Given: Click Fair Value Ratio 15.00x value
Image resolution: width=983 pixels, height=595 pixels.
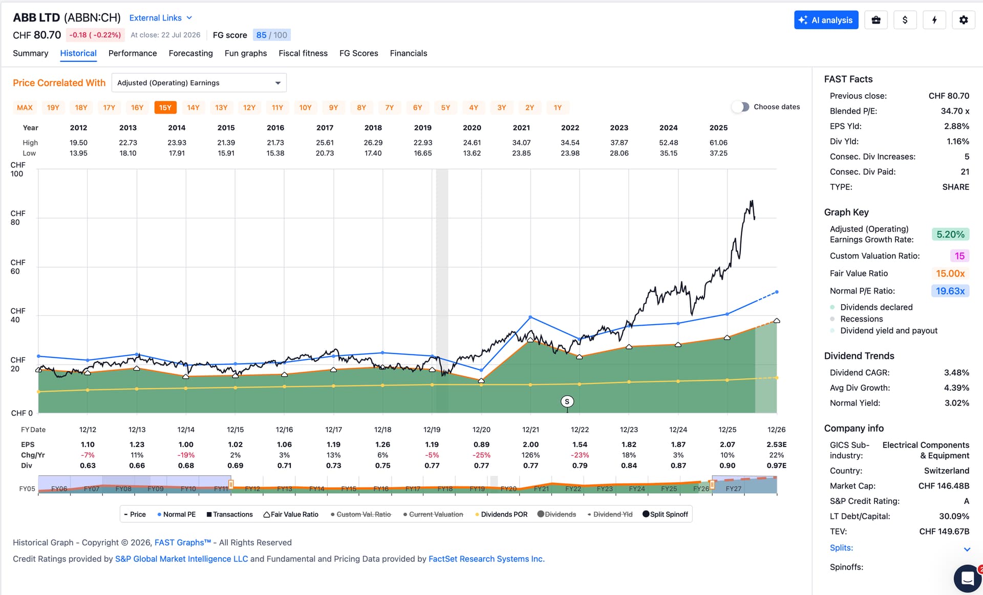Looking at the screenshot, I should (950, 273).
